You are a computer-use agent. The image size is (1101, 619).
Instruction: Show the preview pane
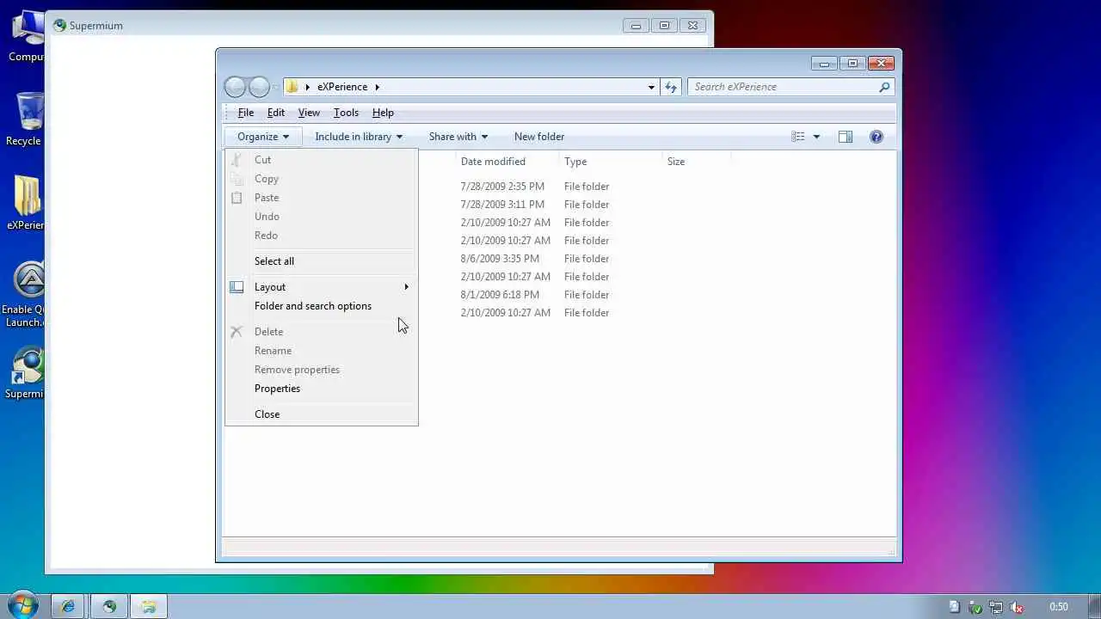click(x=846, y=137)
